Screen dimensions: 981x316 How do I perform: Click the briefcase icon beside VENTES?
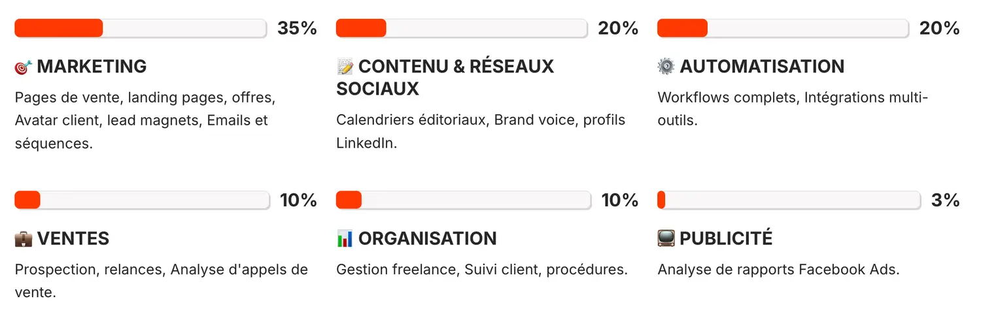point(23,239)
